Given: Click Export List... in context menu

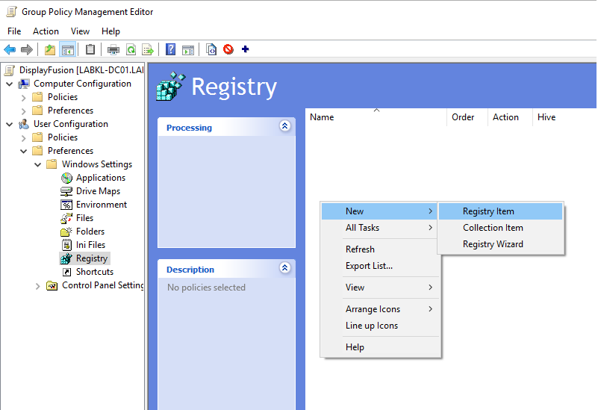Looking at the screenshot, I should point(369,266).
